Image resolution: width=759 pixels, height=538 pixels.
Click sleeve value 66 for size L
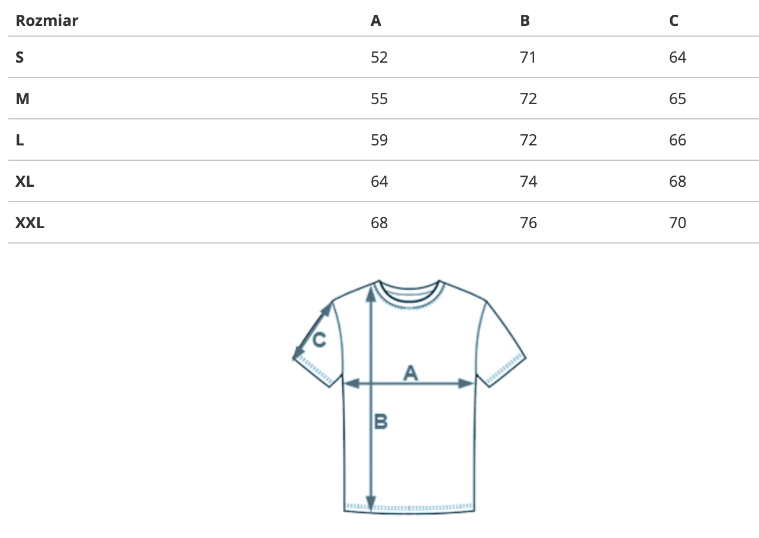pyautogui.click(x=677, y=140)
